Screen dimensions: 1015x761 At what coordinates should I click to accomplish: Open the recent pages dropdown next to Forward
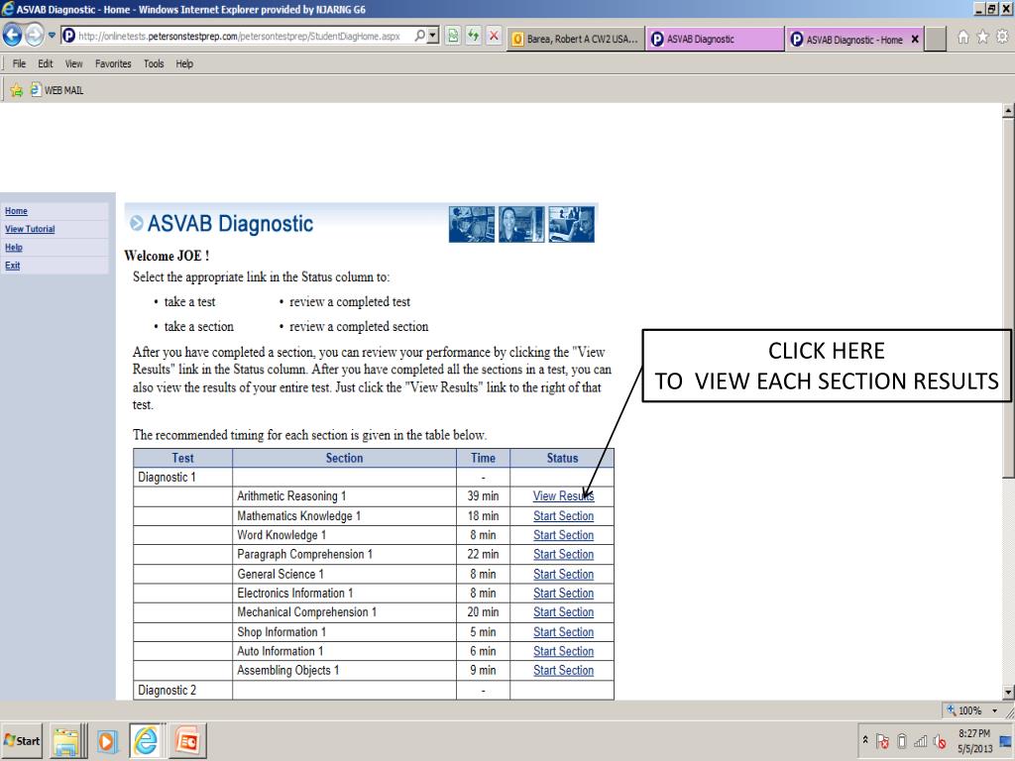point(52,35)
